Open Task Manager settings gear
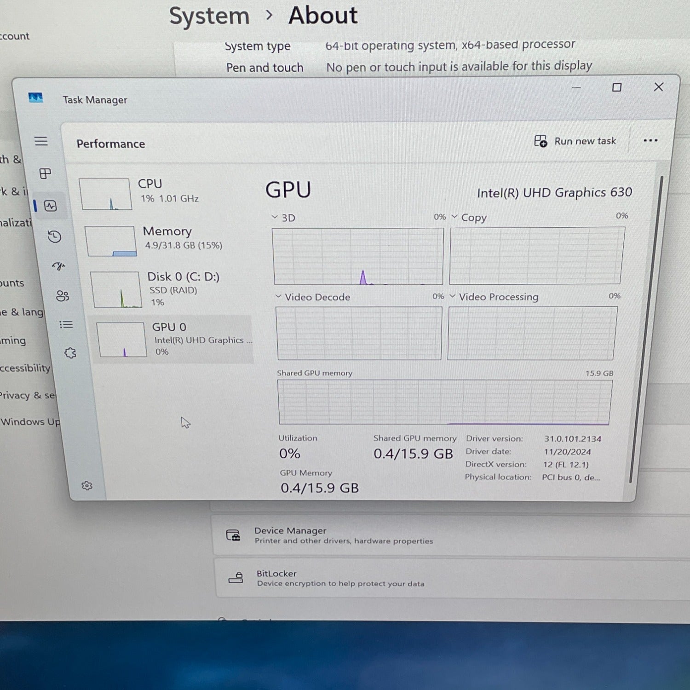690x690 pixels. (87, 486)
